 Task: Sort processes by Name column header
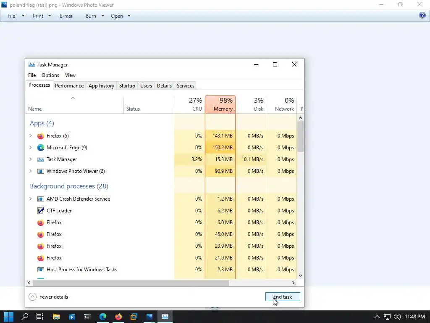(74, 105)
